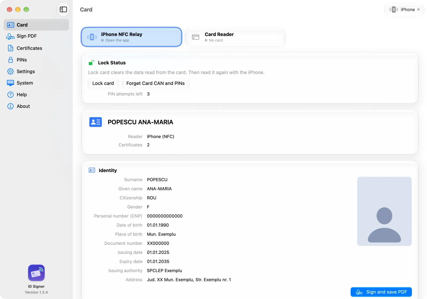Go to the PINs sidebar item
427x299 pixels.
[36, 60]
